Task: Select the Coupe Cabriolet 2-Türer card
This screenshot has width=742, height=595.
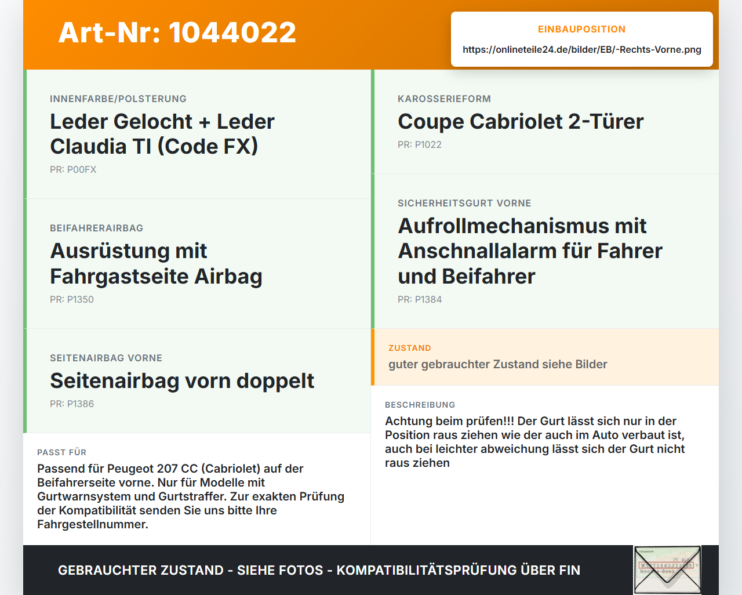Action: tap(545, 121)
